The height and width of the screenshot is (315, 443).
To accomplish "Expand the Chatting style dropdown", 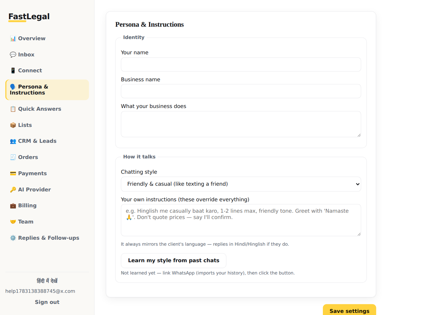I will 241,184.
